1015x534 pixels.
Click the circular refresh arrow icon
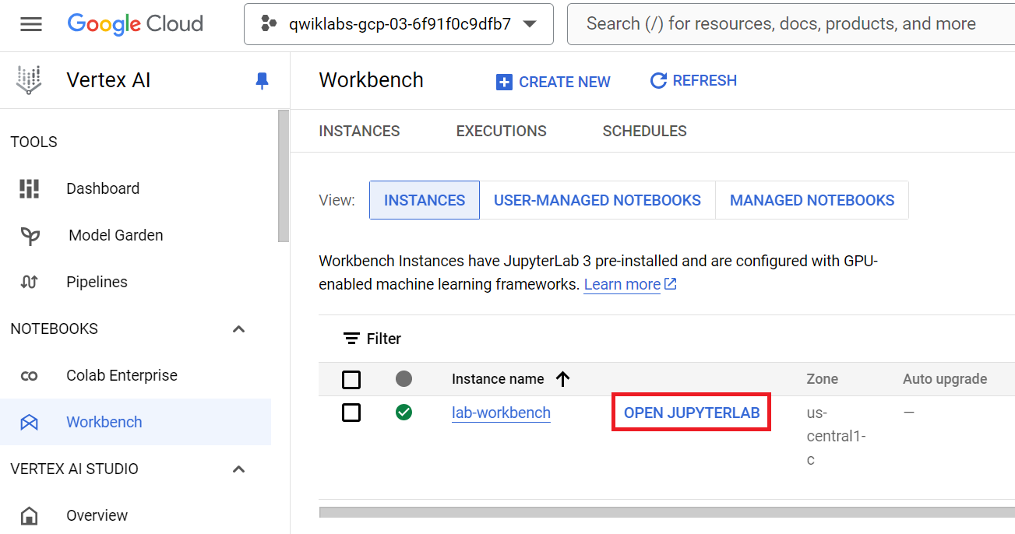tap(658, 81)
